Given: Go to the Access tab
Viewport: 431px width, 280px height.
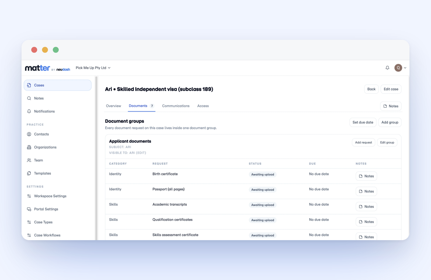Looking at the screenshot, I should click(x=203, y=106).
